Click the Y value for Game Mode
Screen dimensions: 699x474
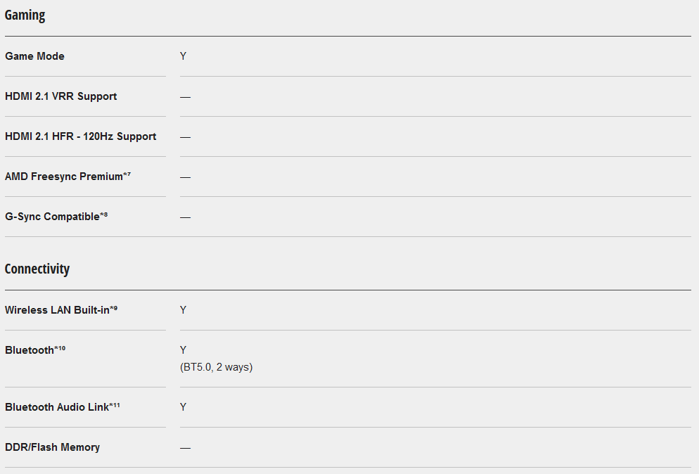(183, 56)
